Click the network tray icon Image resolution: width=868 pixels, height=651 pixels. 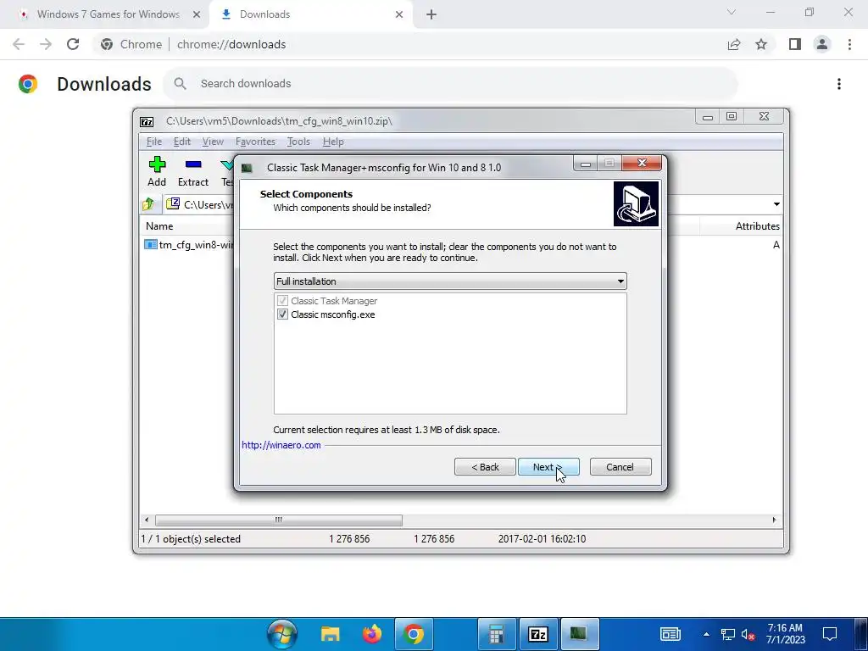(x=728, y=634)
